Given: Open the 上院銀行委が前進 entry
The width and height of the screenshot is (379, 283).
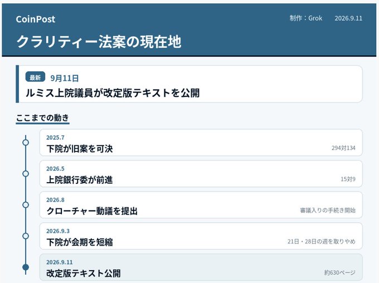Looking at the screenshot, I should [x=201, y=174].
